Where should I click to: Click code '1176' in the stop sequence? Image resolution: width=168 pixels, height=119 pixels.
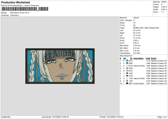pyautogui.click(x=148, y=61)
